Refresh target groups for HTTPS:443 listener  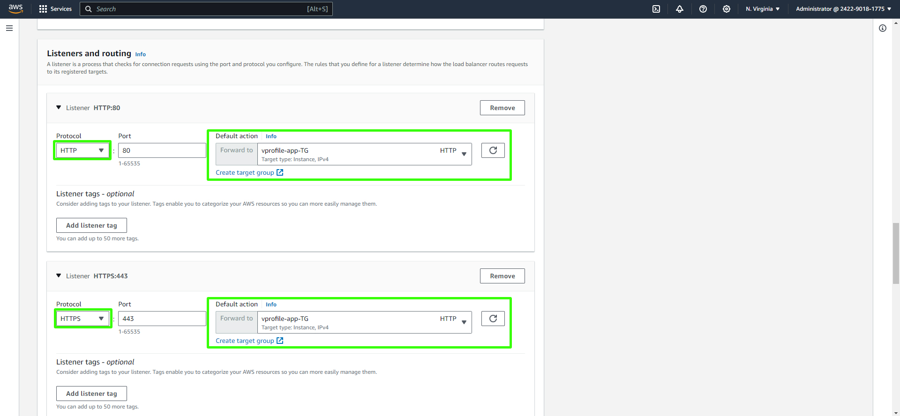tap(493, 319)
